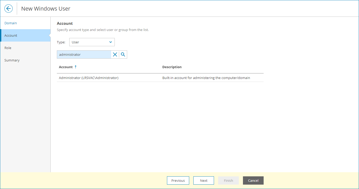This screenshot has width=359, height=189.
Task: Focus the search field containing administrator
Action: (84, 54)
